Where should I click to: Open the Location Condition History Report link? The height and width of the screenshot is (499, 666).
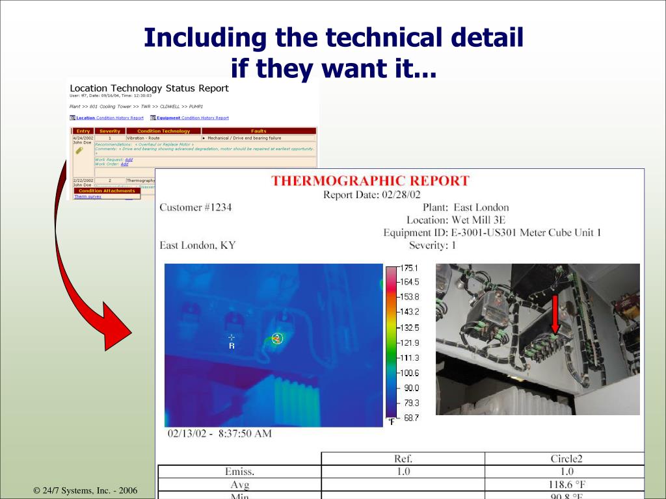click(x=110, y=118)
